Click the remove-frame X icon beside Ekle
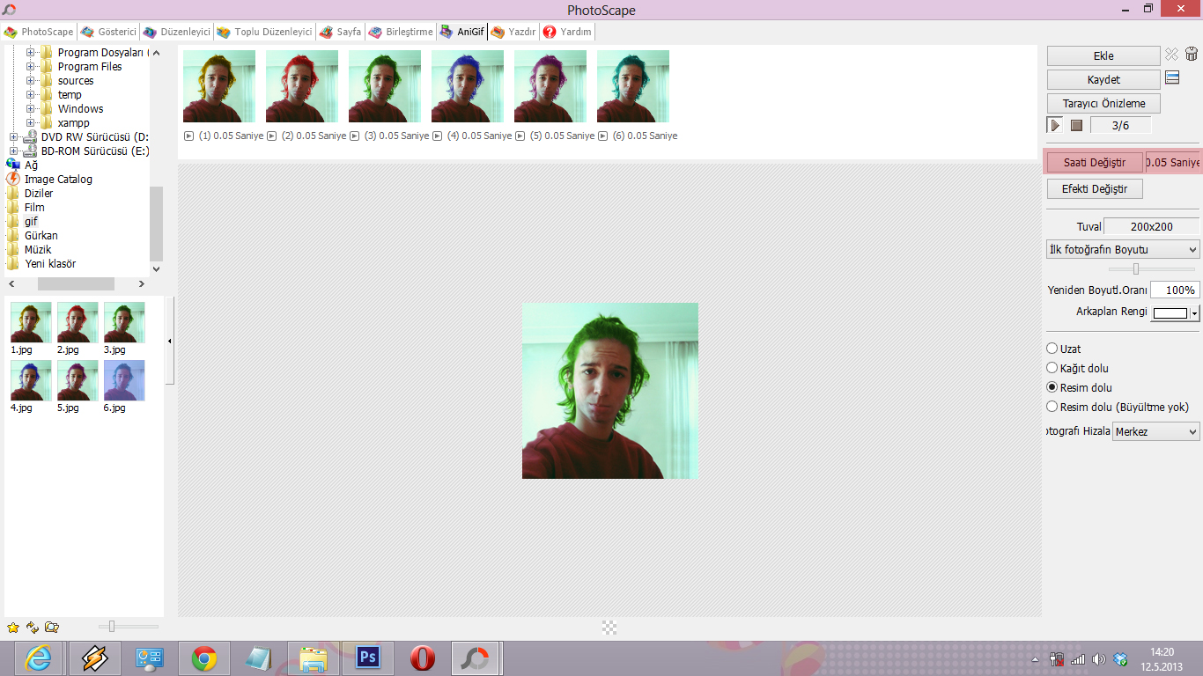The height and width of the screenshot is (676, 1203). (x=1171, y=55)
